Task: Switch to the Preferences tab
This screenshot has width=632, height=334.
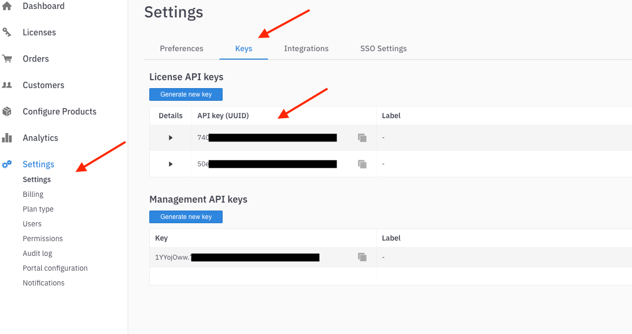Action: click(181, 49)
